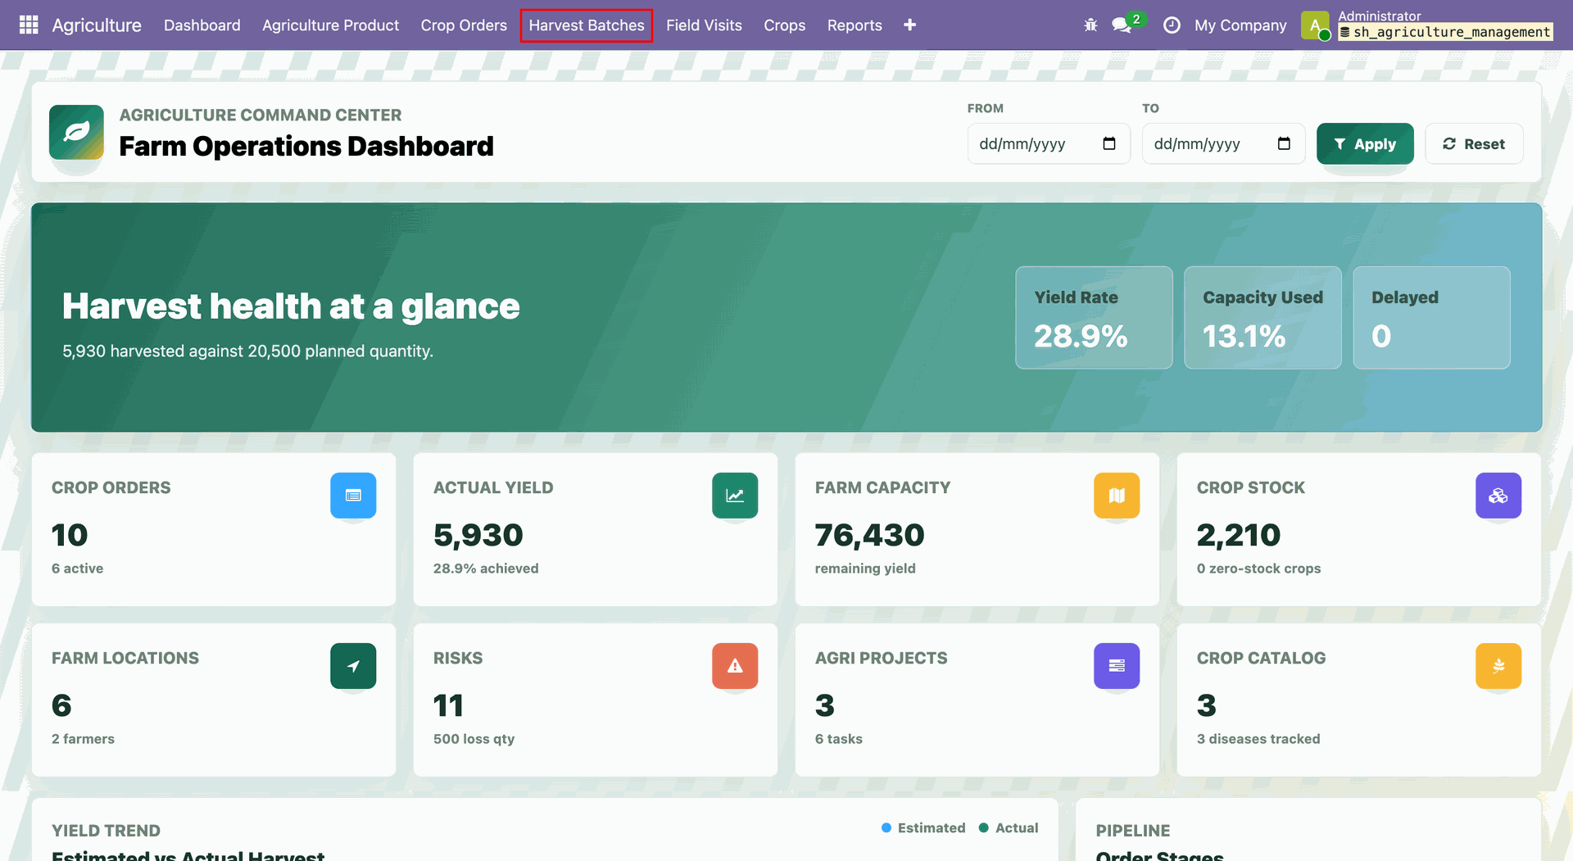Screen dimensions: 1573x861
Task: Click the green leaf dashboard logo
Action: tap(76, 132)
